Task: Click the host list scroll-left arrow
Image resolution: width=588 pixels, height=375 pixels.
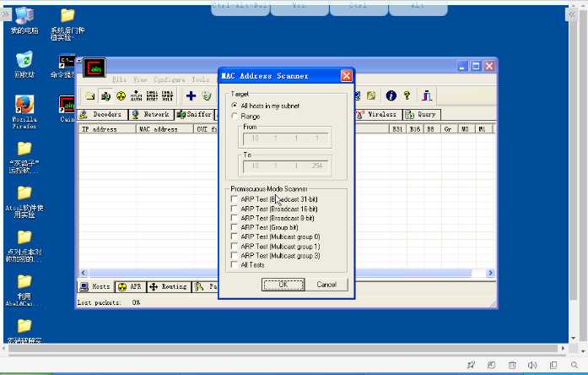Action: coord(84,273)
